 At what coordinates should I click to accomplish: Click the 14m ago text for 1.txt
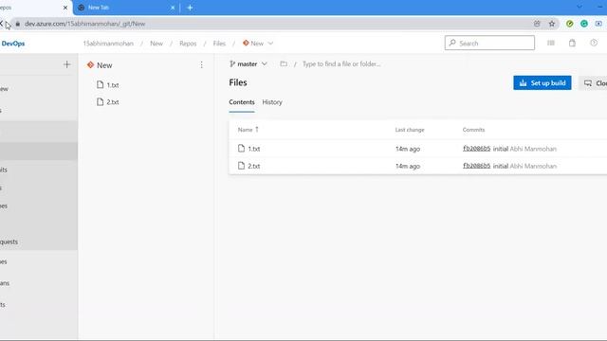click(x=408, y=149)
